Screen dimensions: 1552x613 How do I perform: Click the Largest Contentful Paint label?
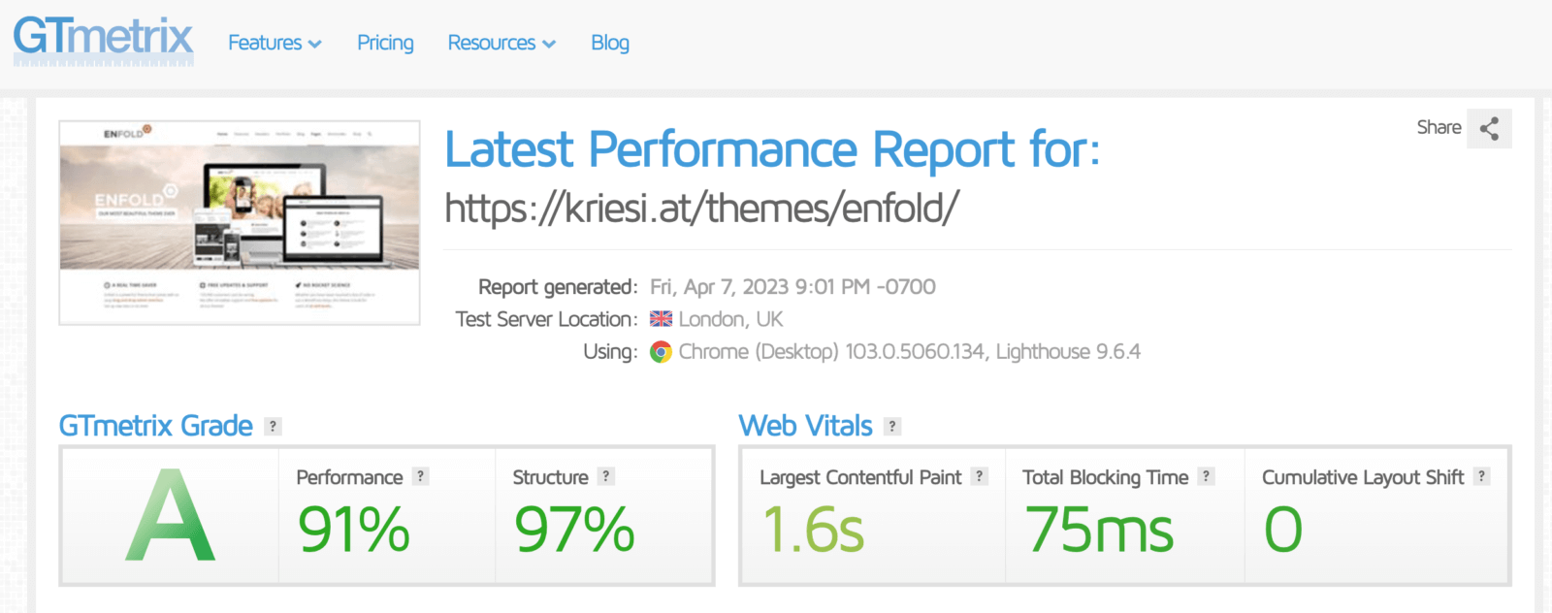[x=860, y=477]
